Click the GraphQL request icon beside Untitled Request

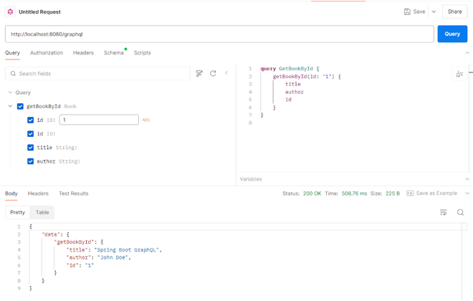pos(10,11)
